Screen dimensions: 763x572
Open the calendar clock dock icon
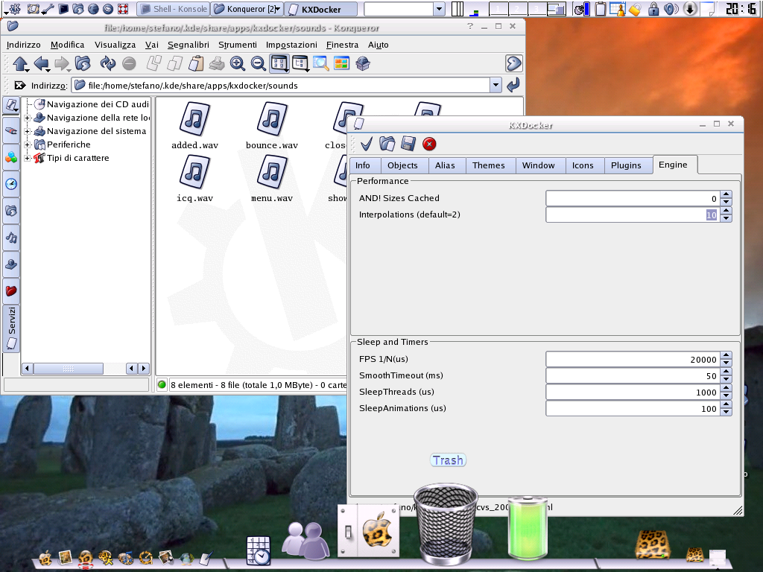tap(259, 550)
